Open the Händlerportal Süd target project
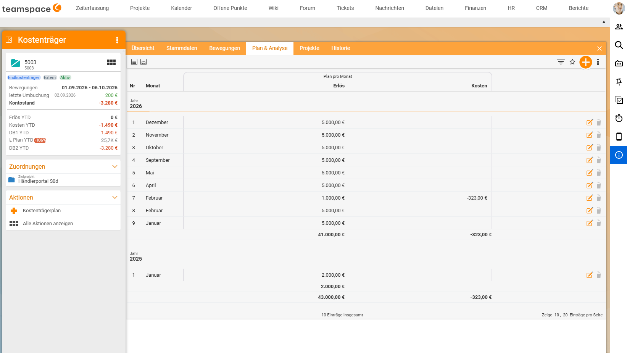Viewport: 627px width, 353px height. coord(38,181)
